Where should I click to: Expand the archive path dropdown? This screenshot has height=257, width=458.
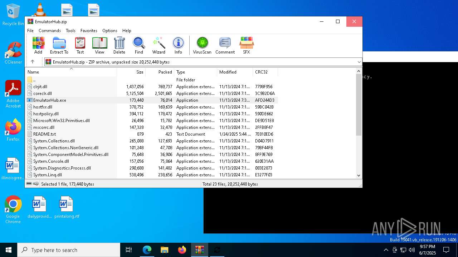click(359, 62)
